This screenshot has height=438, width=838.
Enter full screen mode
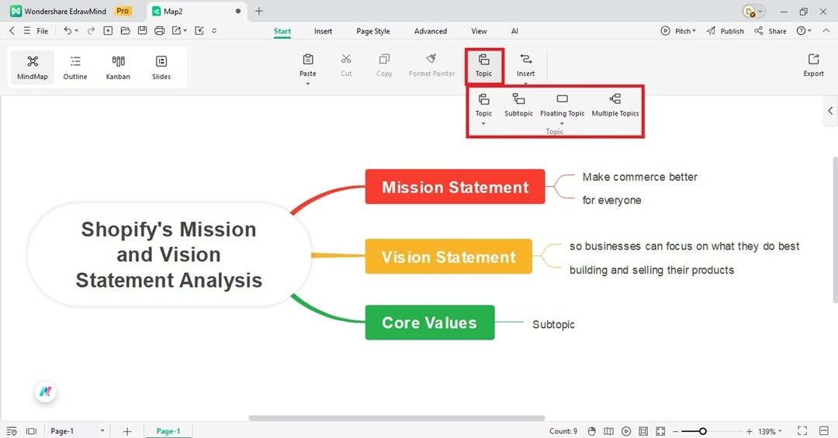point(802,431)
